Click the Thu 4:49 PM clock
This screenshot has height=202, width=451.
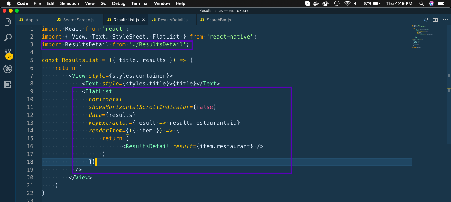click(399, 3)
